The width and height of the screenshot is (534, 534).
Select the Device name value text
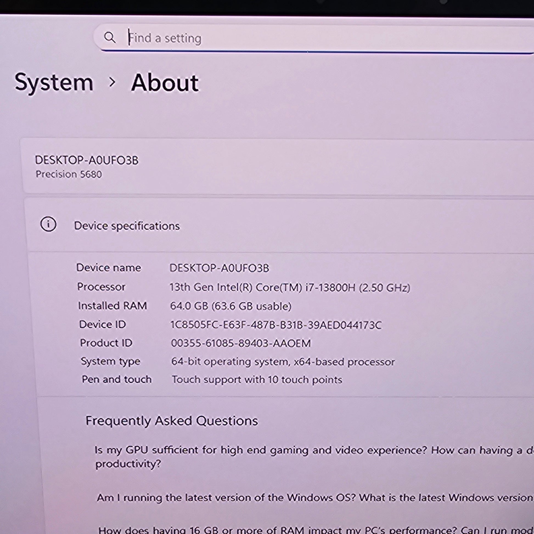pos(219,268)
